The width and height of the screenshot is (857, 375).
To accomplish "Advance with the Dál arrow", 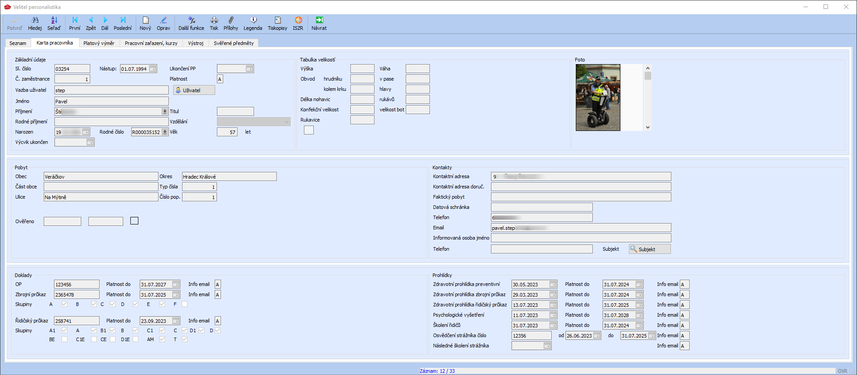I will coord(105,24).
